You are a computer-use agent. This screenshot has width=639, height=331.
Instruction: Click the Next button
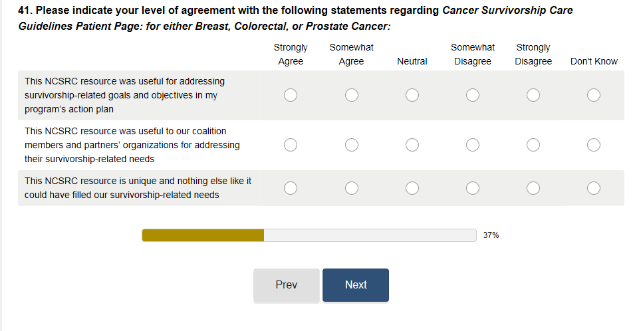(x=356, y=285)
